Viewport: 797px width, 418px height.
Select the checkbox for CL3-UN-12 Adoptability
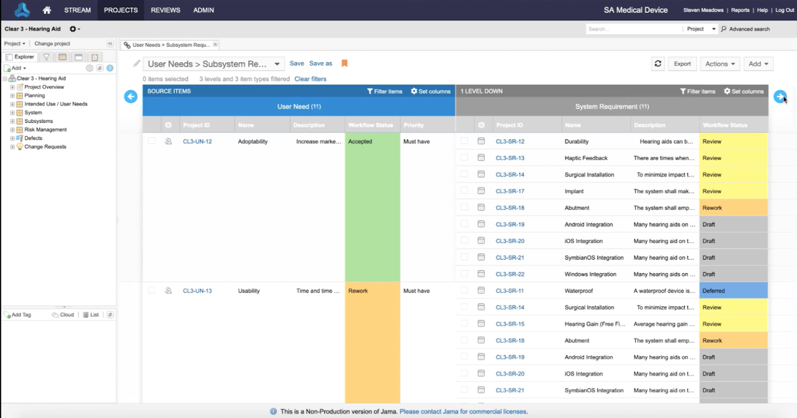coord(151,141)
